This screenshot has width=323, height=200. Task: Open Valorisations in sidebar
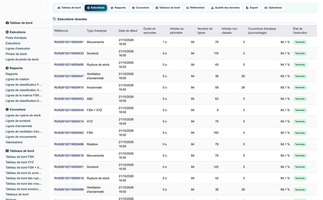(x=14, y=142)
